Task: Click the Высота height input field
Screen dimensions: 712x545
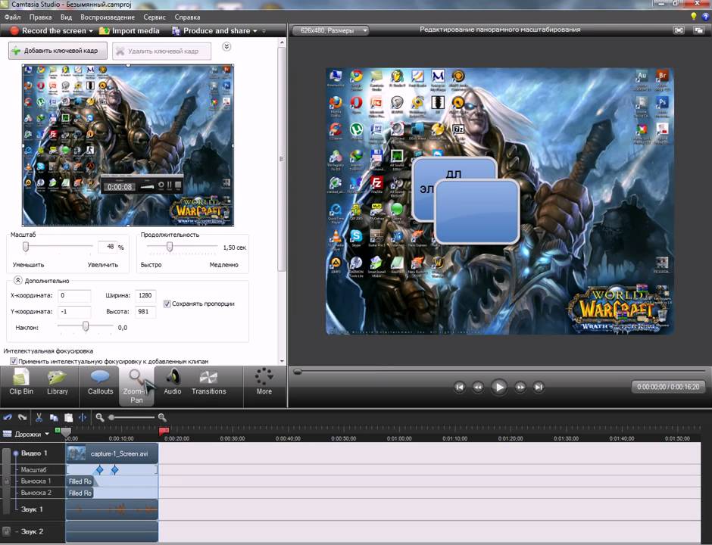Action: [x=145, y=312]
